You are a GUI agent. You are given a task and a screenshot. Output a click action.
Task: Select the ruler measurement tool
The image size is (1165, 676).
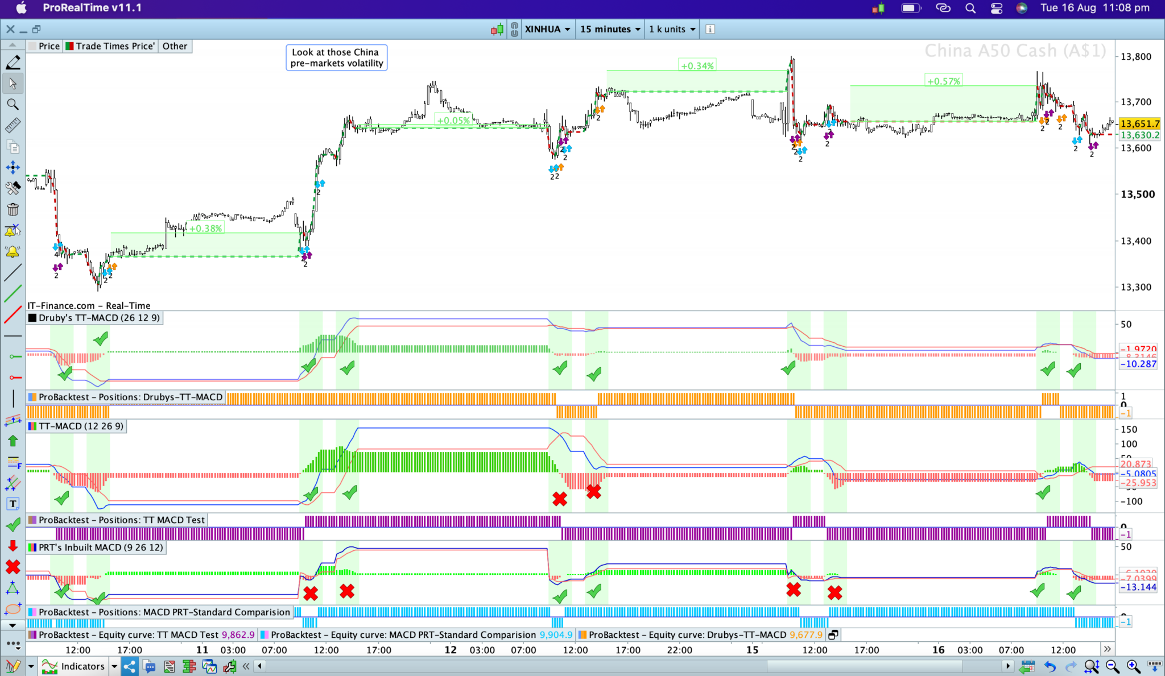(13, 126)
